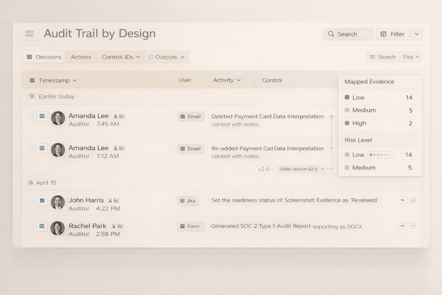Screen dimensions: 442x295
Task: Expand the Timestamp sort dropdown
Action: click(75, 80)
